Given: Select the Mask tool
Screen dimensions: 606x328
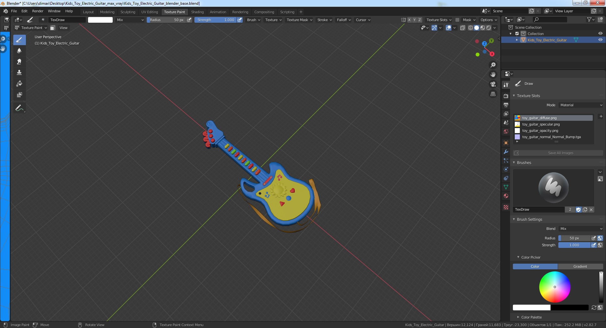Looking at the screenshot, I should point(19,95).
